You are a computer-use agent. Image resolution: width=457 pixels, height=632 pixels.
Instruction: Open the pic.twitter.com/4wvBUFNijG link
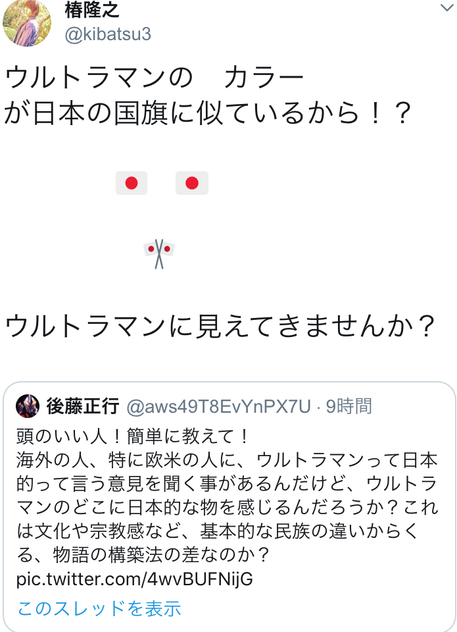click(x=135, y=579)
